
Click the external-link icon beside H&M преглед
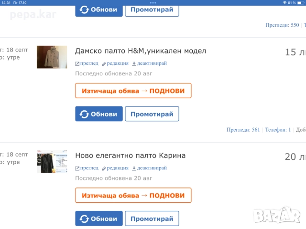click(77, 63)
